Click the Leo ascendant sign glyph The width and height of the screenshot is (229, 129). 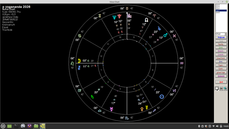click(x=72, y=63)
